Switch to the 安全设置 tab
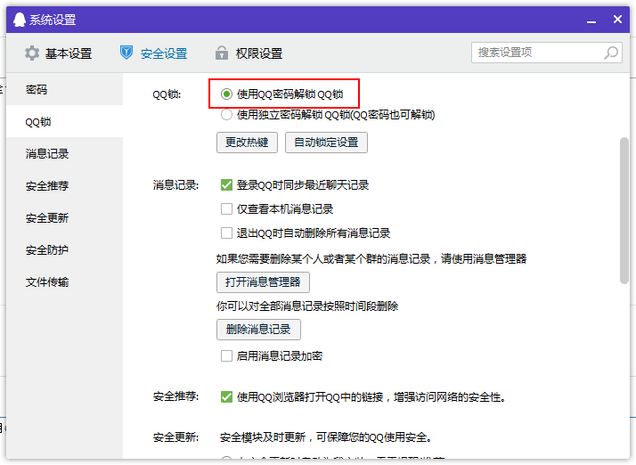This screenshot has height=465, width=636. click(154, 53)
